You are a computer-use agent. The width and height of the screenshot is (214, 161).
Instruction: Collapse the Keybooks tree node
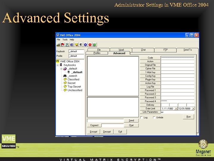[x=58, y=65]
